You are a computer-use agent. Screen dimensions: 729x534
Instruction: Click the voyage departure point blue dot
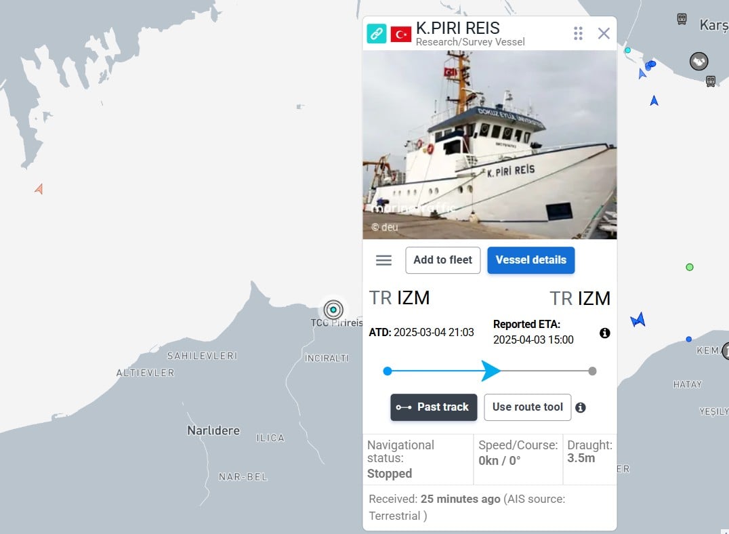(388, 371)
